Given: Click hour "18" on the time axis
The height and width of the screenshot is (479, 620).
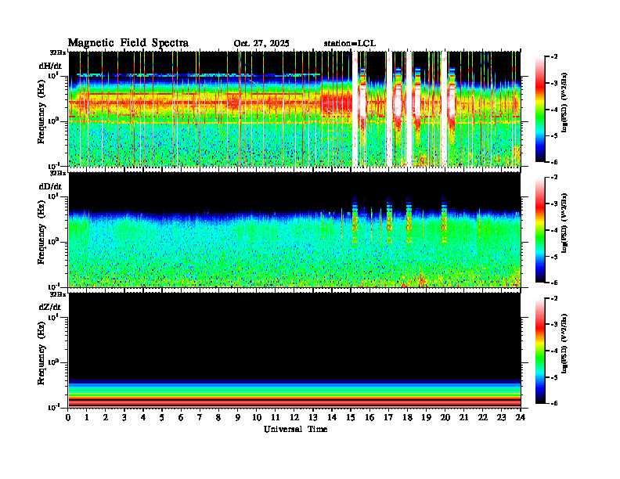Looking at the screenshot, I should [x=407, y=417].
